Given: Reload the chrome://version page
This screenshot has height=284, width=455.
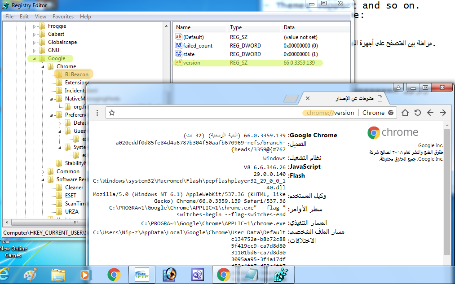Looking at the screenshot, I should click(x=418, y=113).
